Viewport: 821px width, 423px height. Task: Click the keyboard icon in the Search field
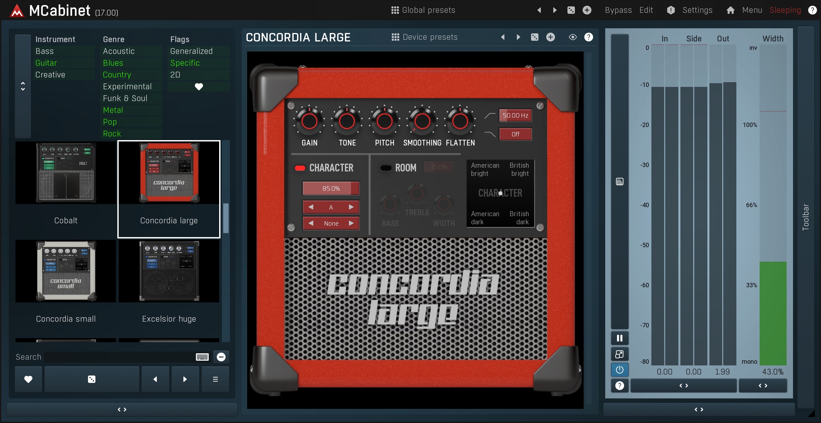click(x=202, y=357)
